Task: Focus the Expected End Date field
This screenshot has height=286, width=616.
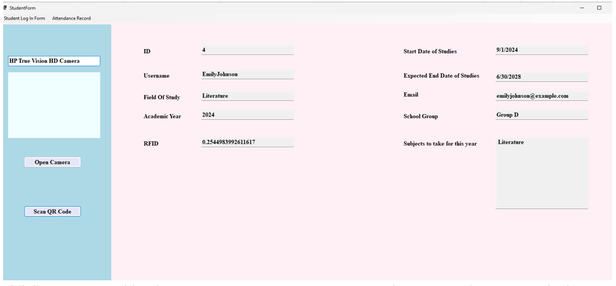Action: click(541, 77)
